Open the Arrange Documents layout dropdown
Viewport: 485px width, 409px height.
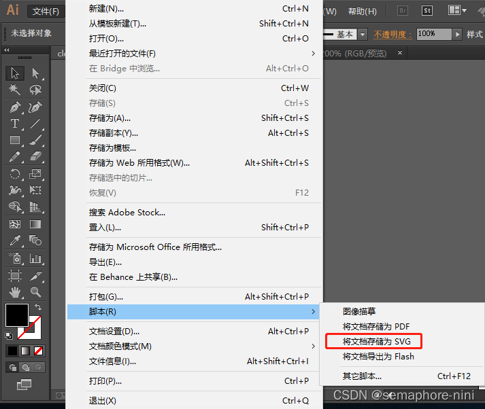[458, 10]
